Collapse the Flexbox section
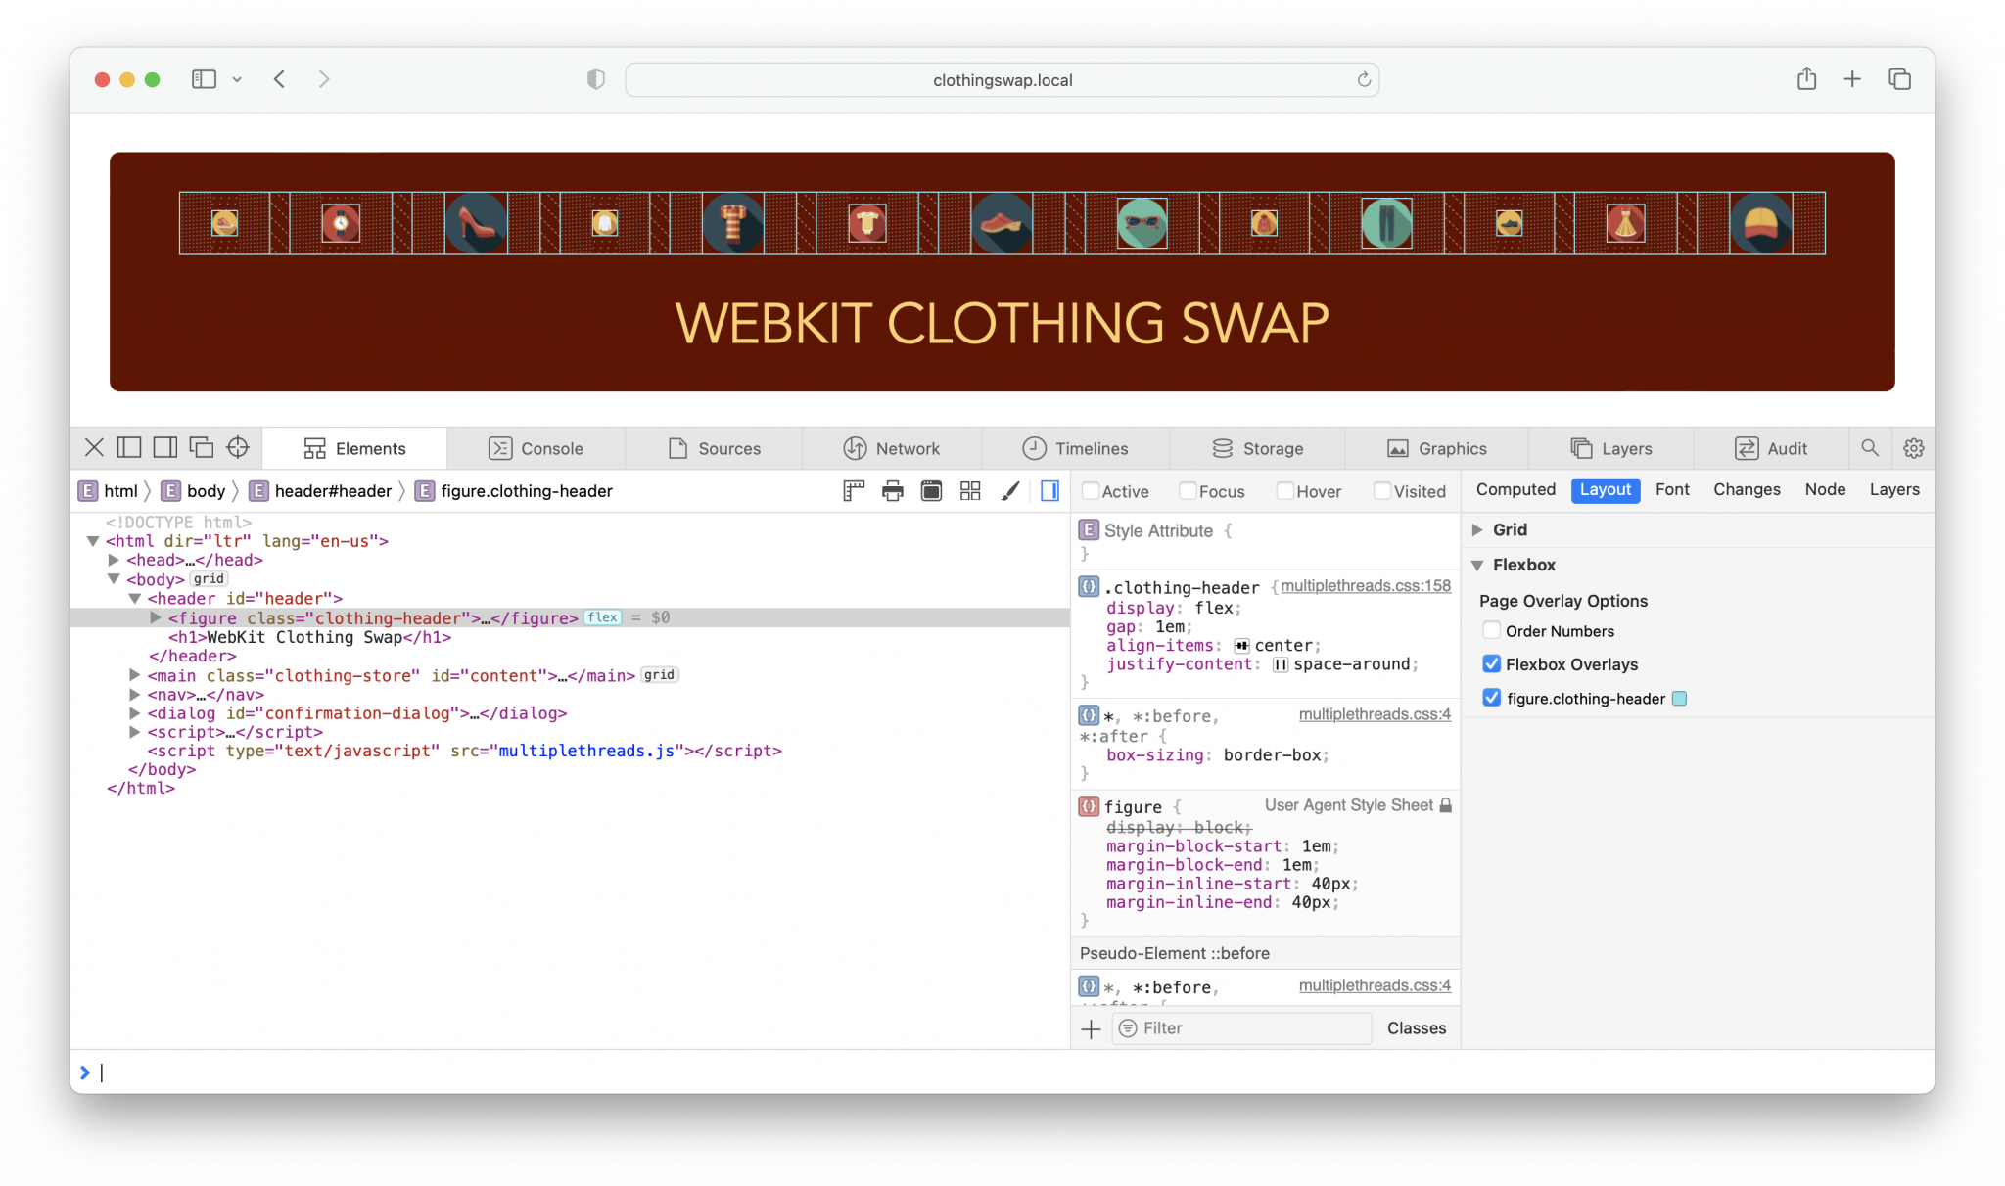Screen dimensions: 2005x1186 pos(1478,565)
